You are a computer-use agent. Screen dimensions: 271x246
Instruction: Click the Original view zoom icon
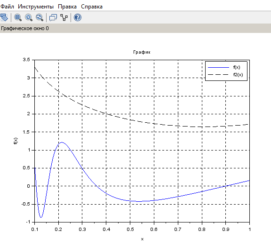29,17
